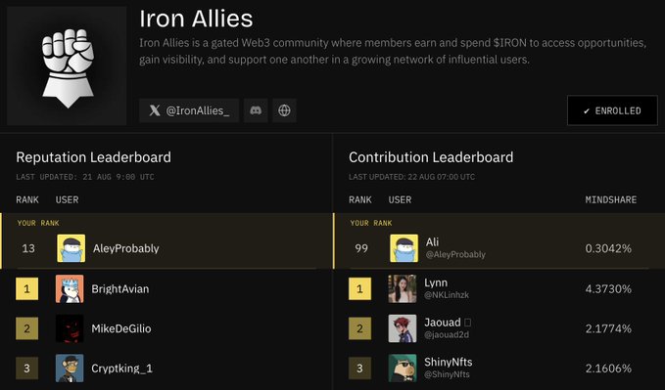665x390 pixels.
Task: Open the @NKLinhzk handle link
Action: click(447, 295)
